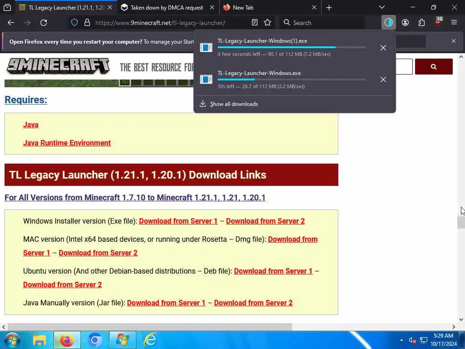Click uBlock extension icon with badge 10
The height and width of the screenshot is (349, 465).
coord(438,22)
